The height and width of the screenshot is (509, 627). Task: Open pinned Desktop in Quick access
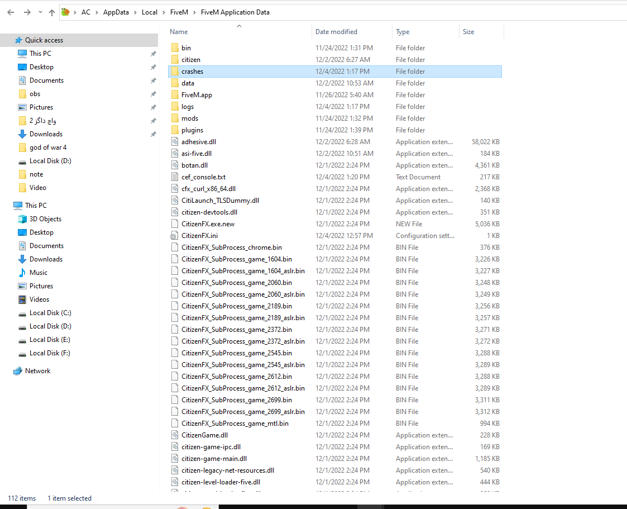click(41, 67)
